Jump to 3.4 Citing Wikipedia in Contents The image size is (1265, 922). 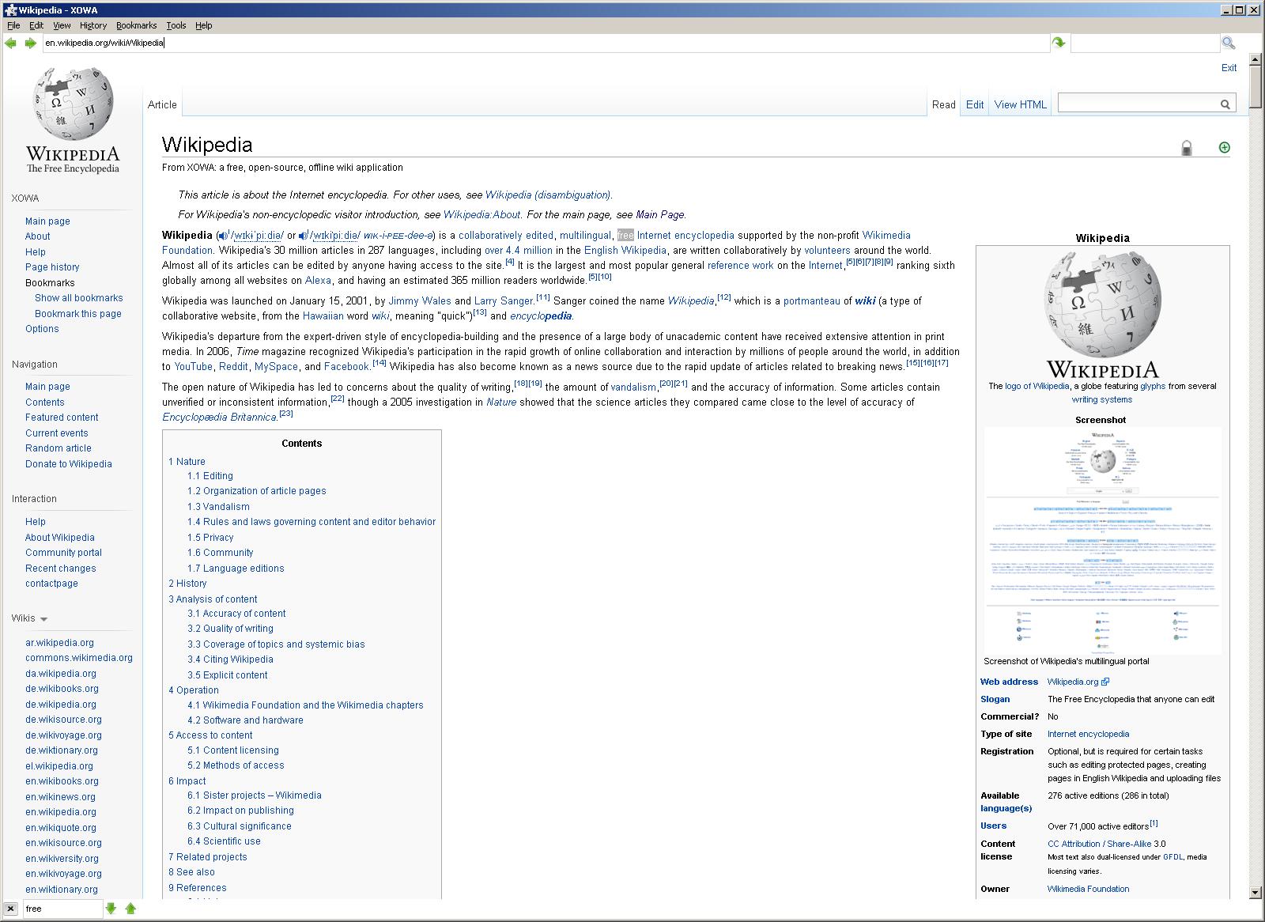tap(230, 659)
